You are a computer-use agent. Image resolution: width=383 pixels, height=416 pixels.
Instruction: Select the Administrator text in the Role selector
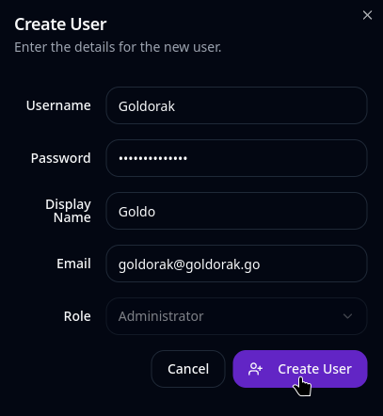click(161, 316)
